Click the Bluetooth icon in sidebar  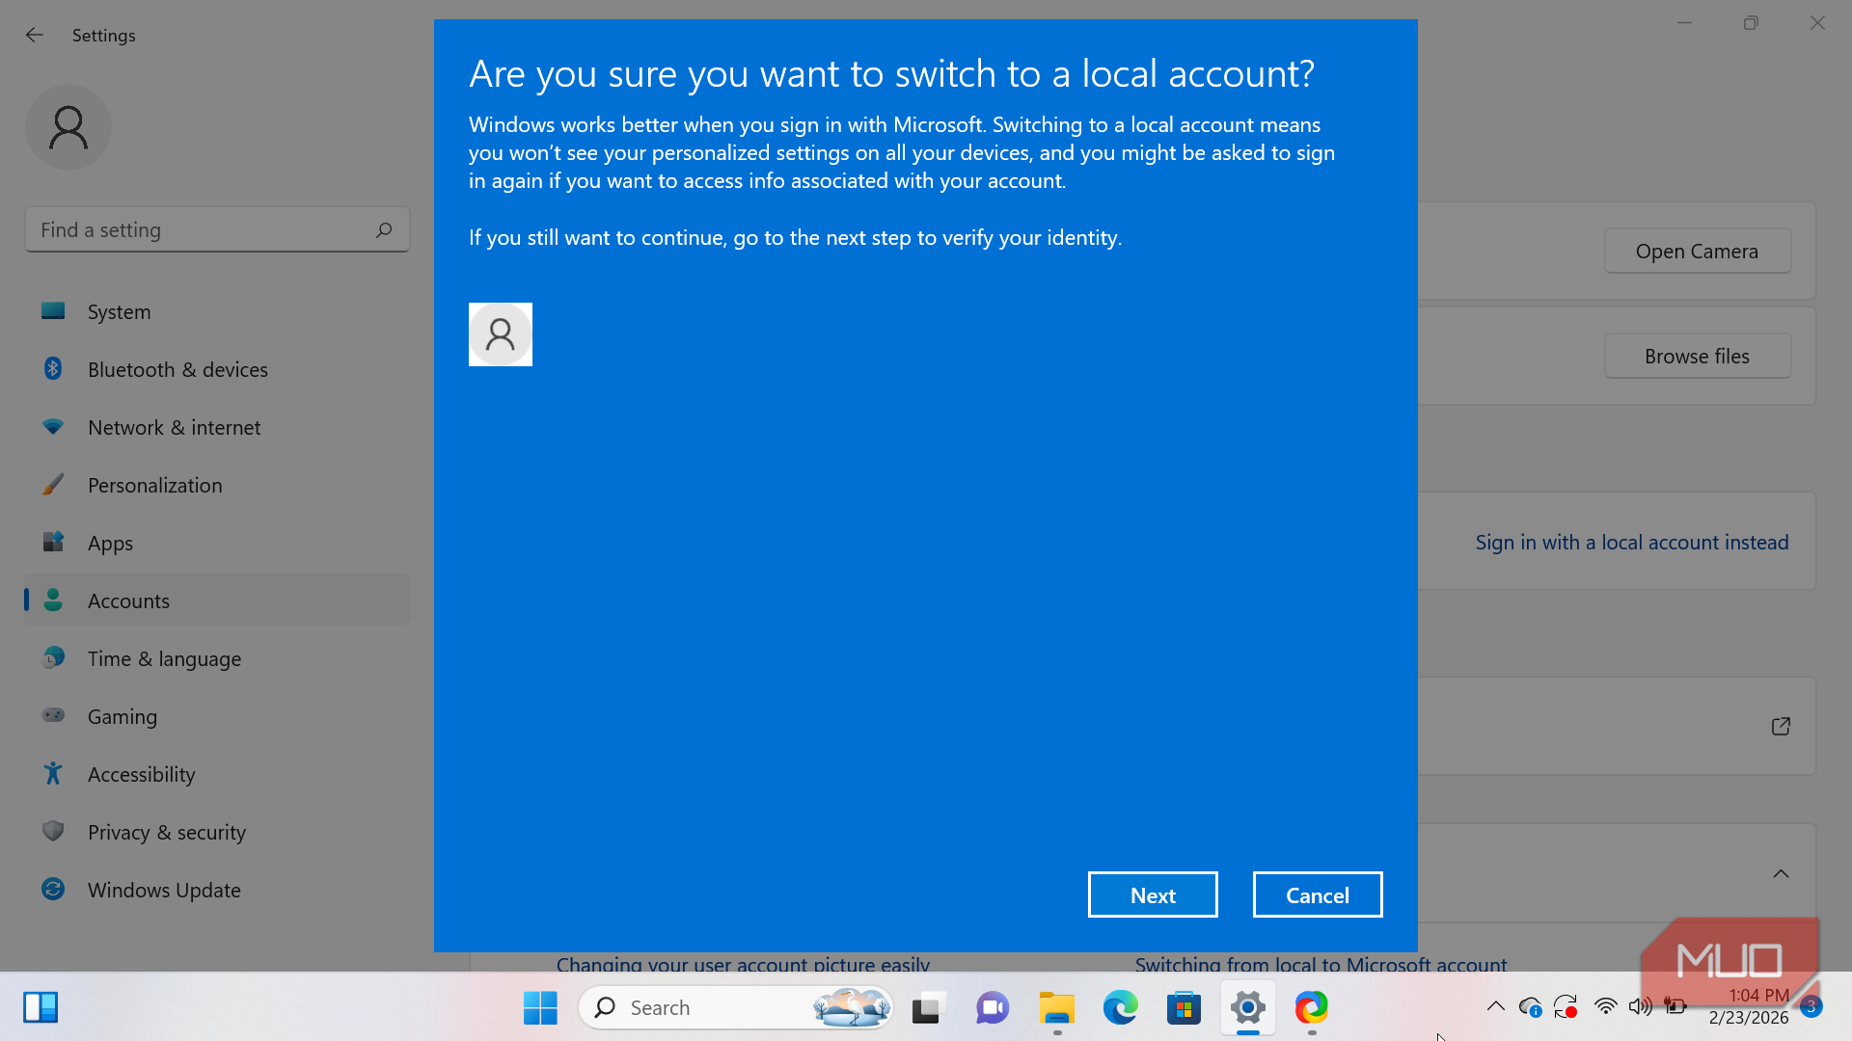[53, 368]
